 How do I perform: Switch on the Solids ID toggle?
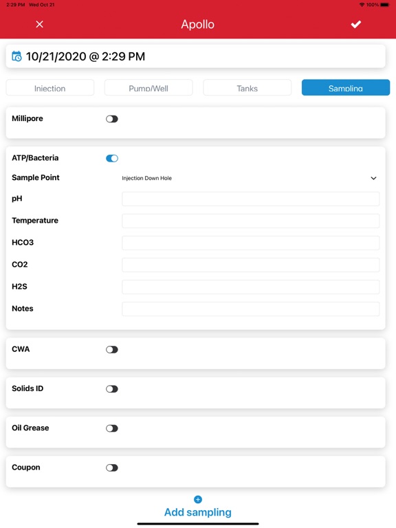(112, 389)
